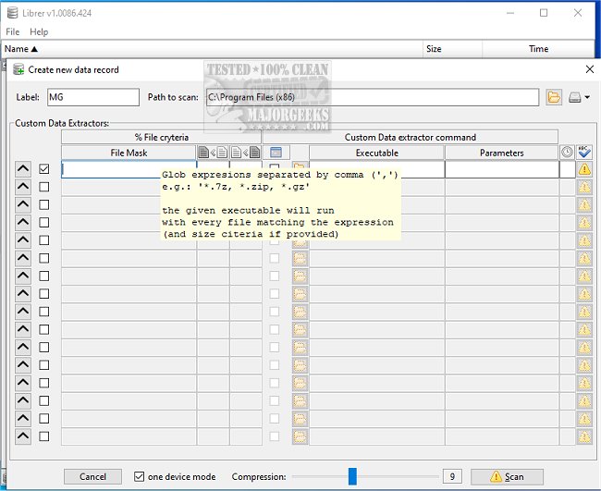
Task: Browse for scan path with folder icon
Action: pos(554,97)
